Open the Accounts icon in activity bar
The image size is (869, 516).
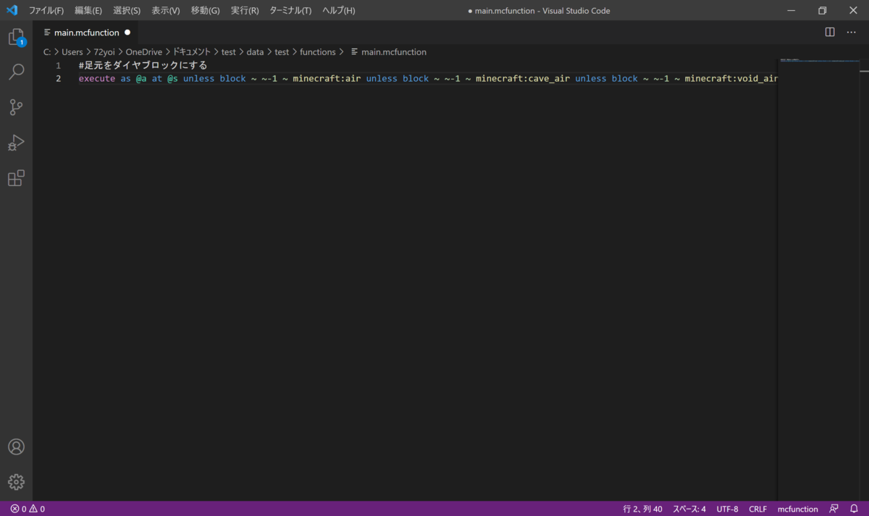click(16, 447)
